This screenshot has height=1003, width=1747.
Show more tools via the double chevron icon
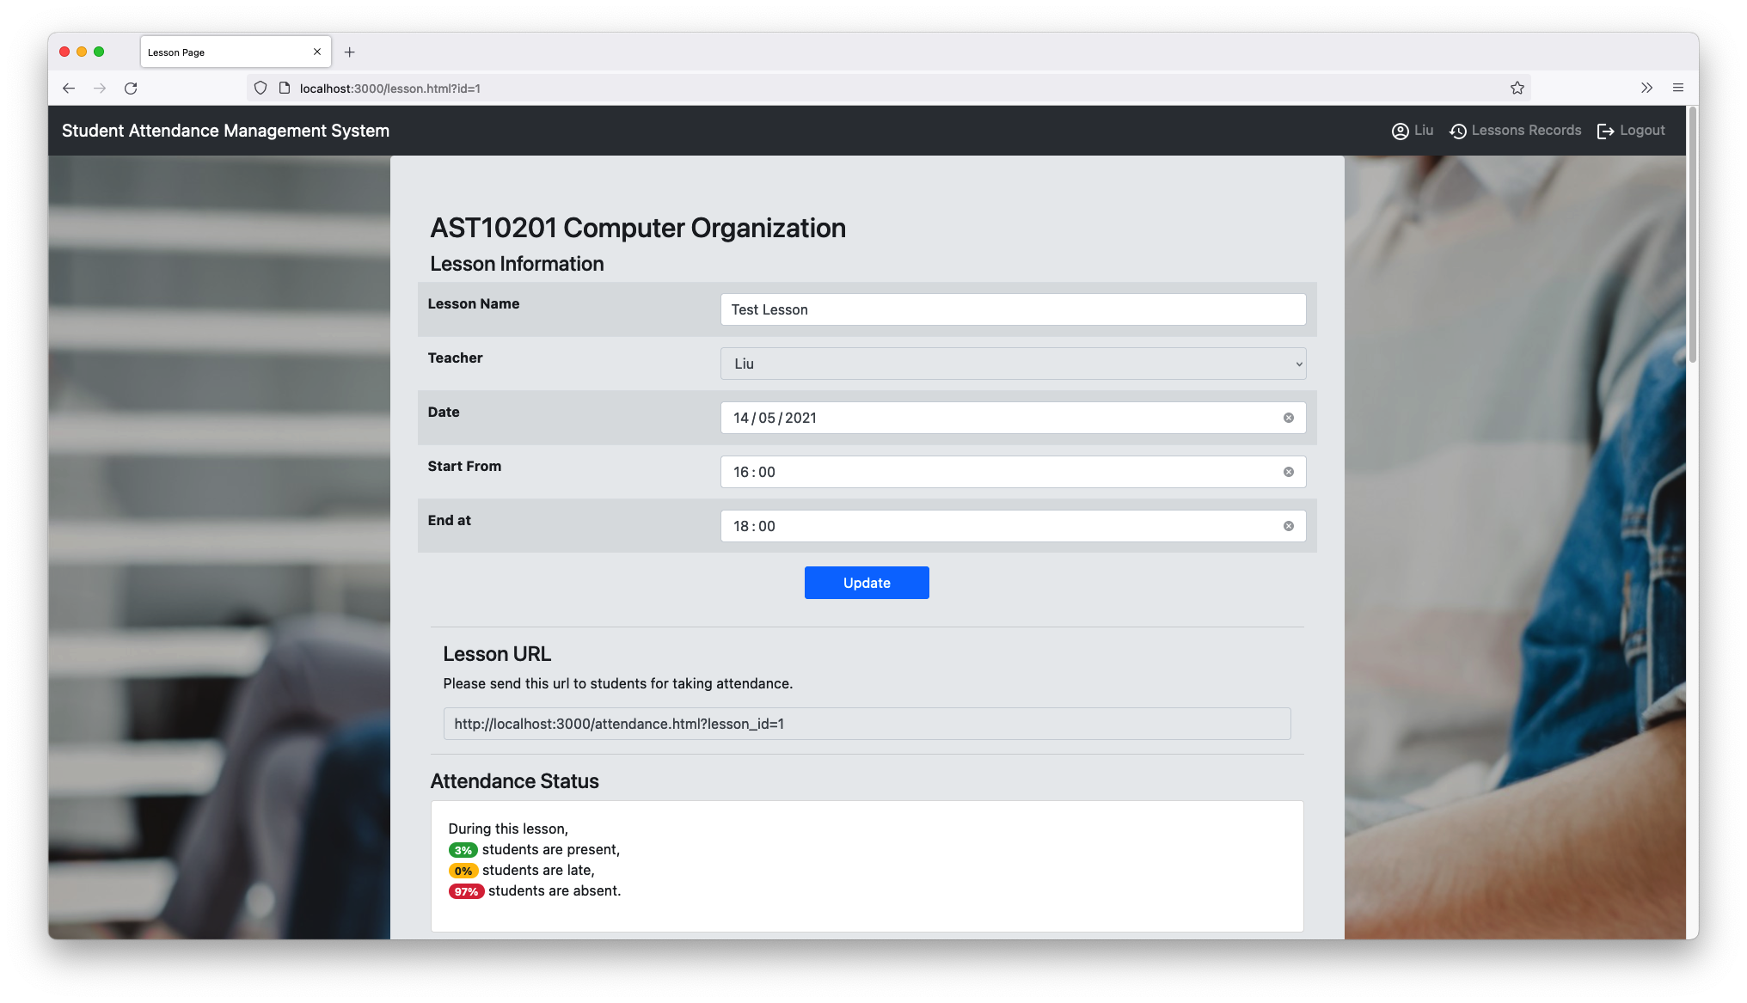1646,88
